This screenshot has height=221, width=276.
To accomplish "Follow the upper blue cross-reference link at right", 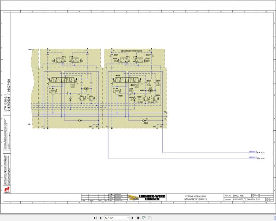I will click(x=253, y=152).
